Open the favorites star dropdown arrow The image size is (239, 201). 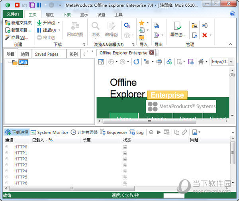[147, 23]
